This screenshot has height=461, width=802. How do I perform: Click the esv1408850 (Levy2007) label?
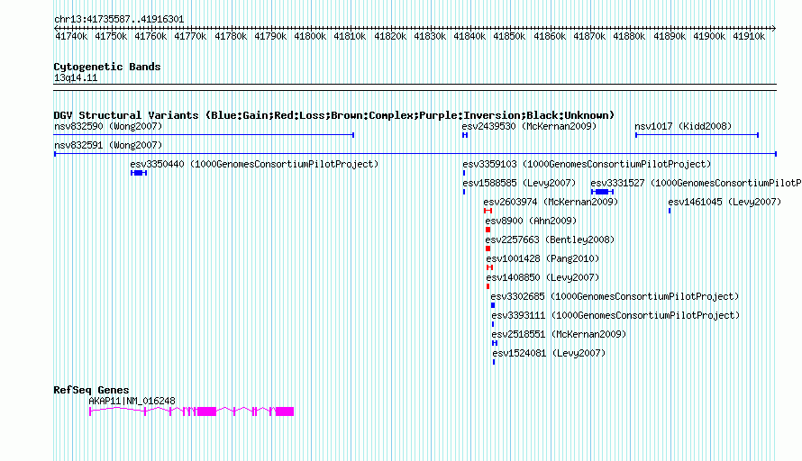coord(542,277)
